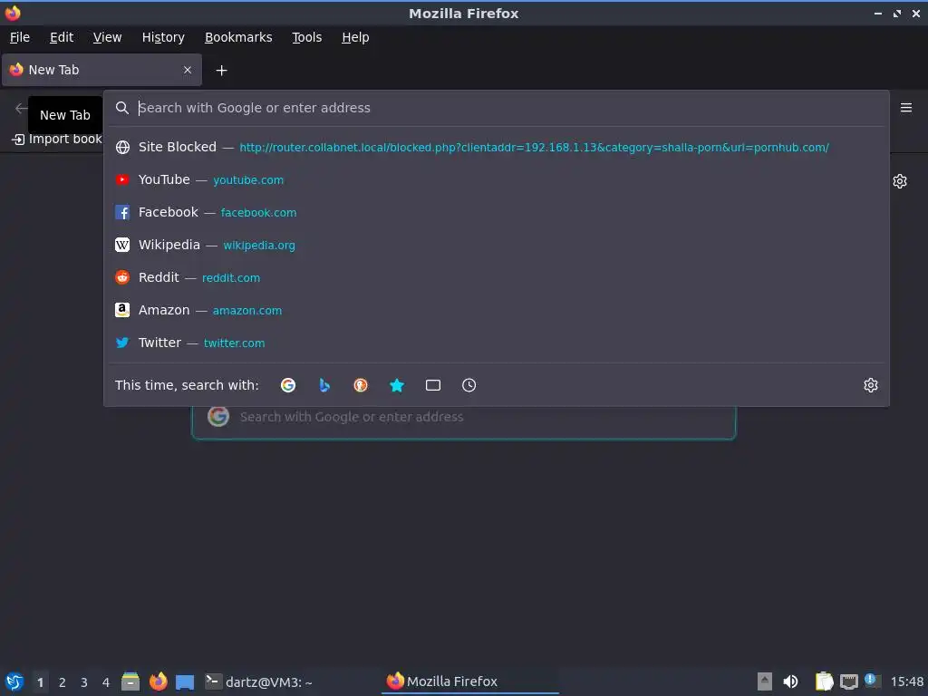Screen dimensions: 928x696
Task: Open the system start menu icon
Action: (x=14, y=681)
